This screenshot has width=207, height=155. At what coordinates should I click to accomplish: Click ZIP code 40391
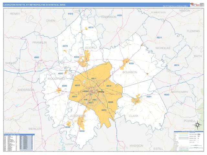click(149, 97)
